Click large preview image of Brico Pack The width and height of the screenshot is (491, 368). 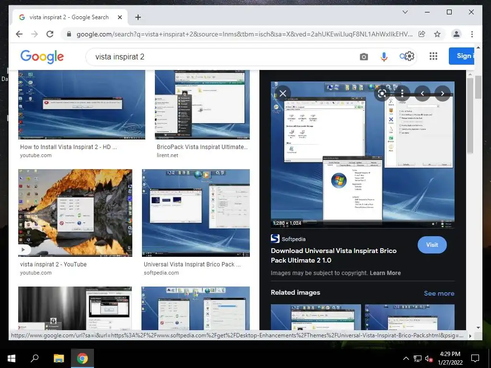click(362, 155)
